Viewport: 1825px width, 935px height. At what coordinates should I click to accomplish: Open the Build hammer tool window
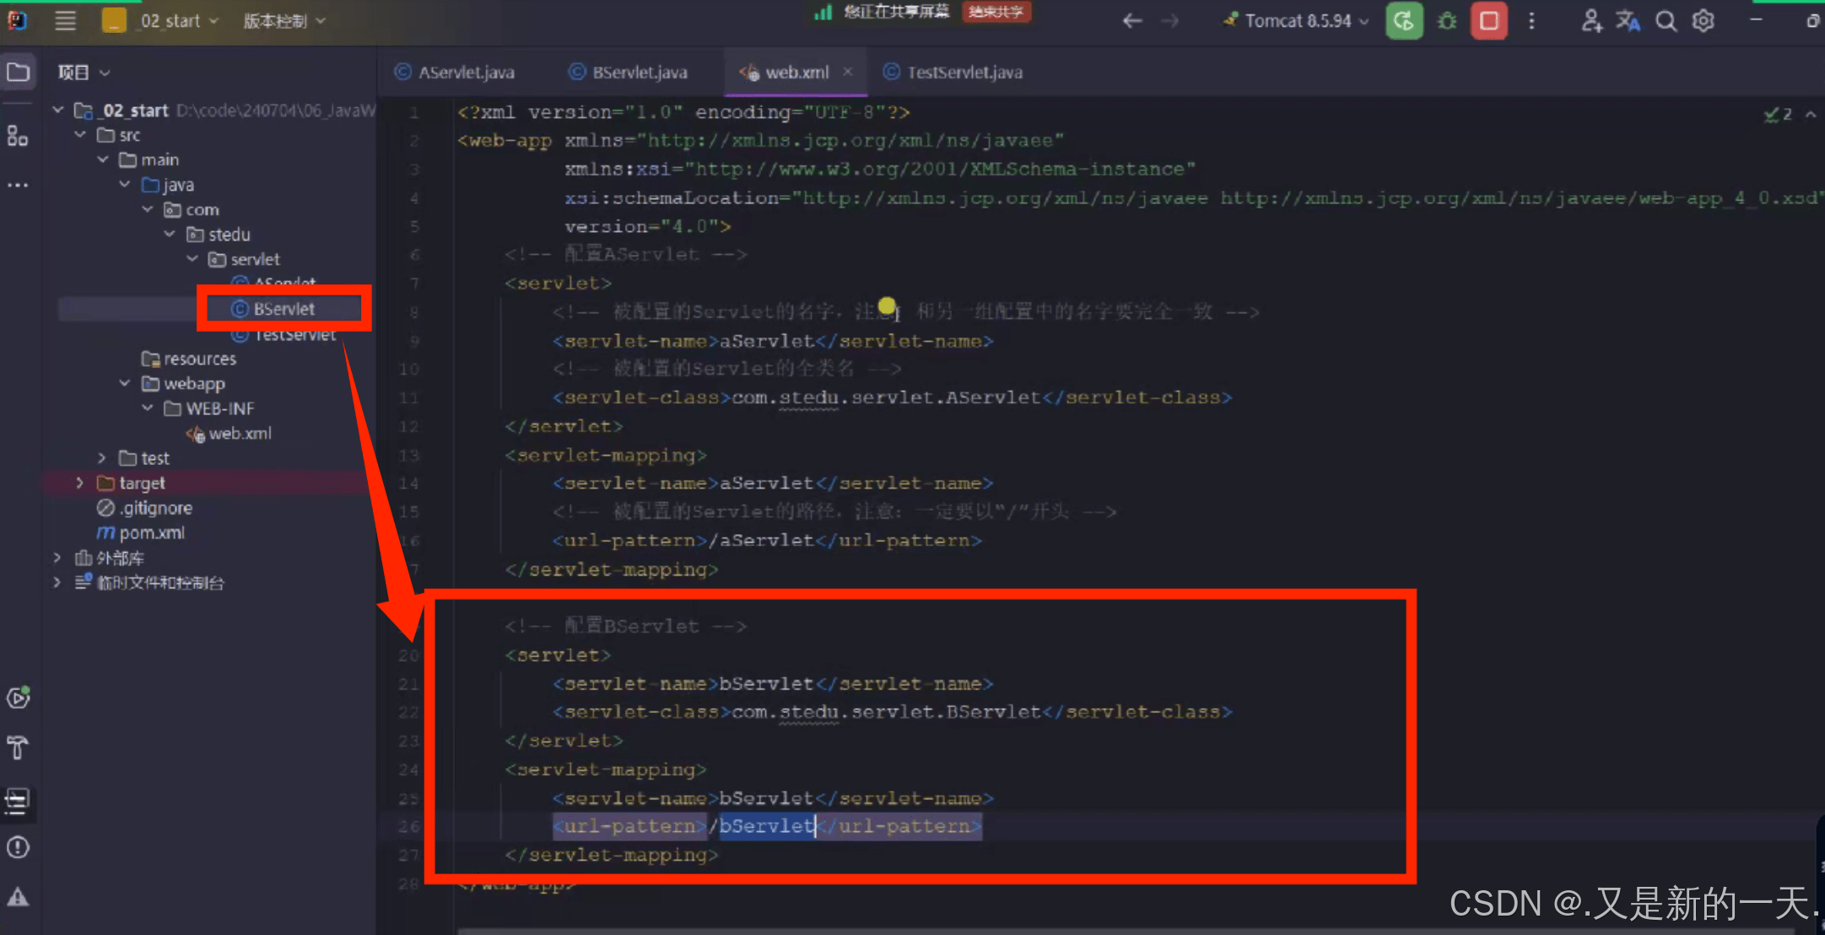point(18,748)
